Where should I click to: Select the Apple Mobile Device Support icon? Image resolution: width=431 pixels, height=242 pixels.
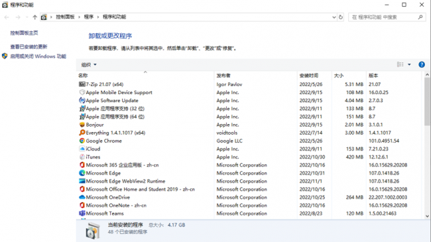click(x=82, y=92)
